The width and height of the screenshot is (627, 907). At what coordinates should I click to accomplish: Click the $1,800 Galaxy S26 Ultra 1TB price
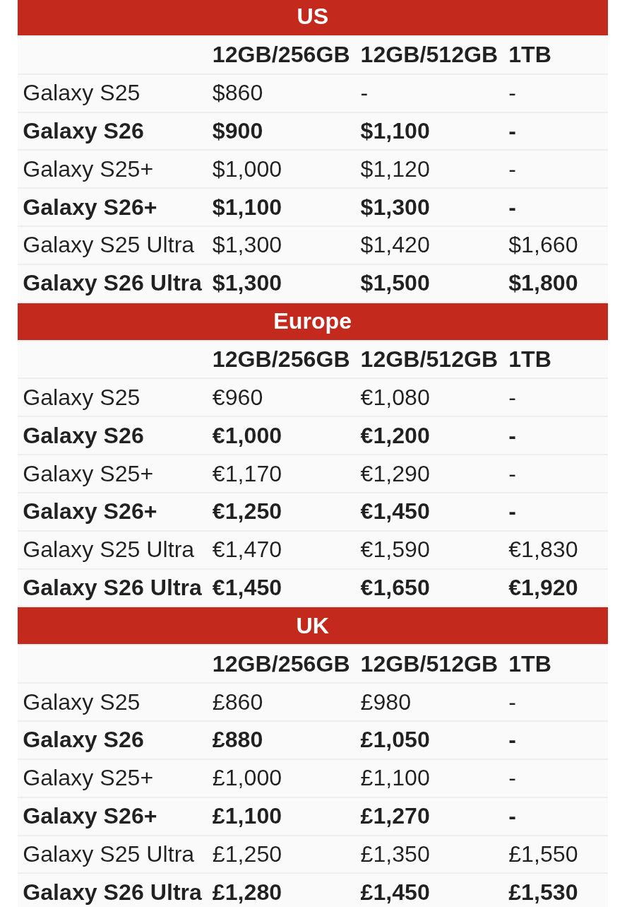coord(543,283)
